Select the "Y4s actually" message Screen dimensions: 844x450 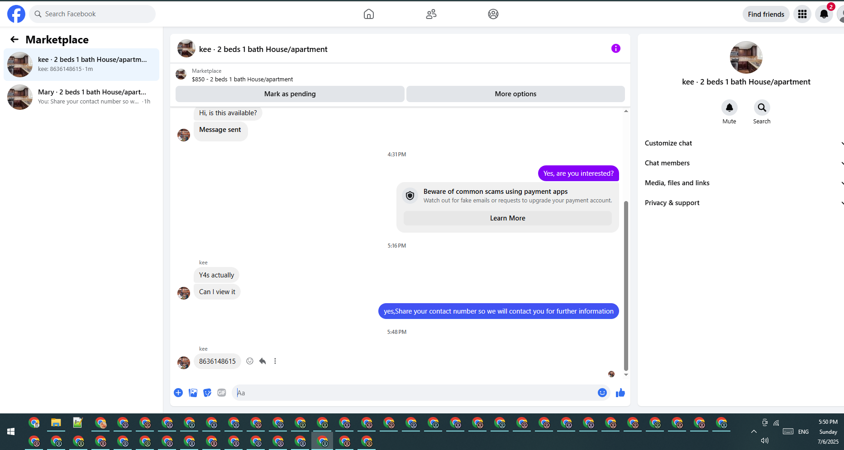click(217, 275)
